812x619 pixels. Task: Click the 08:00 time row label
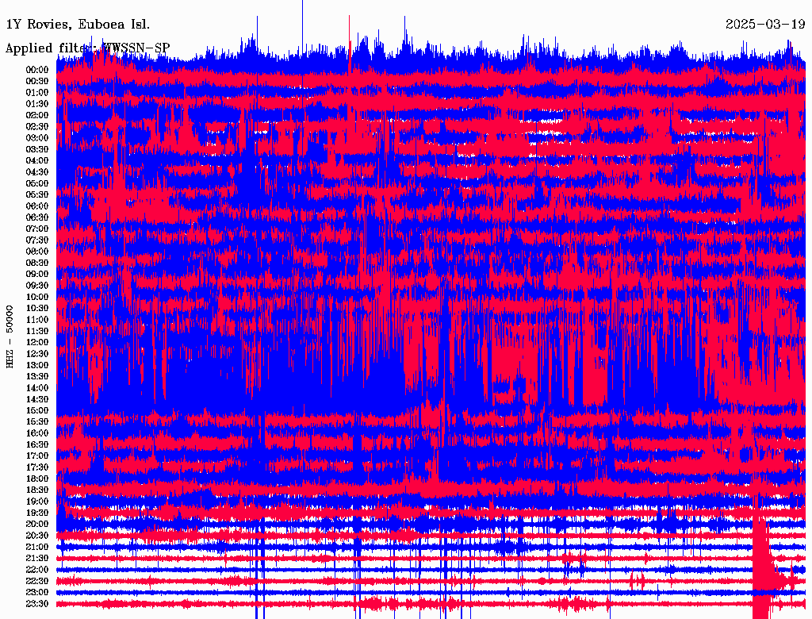coord(37,252)
